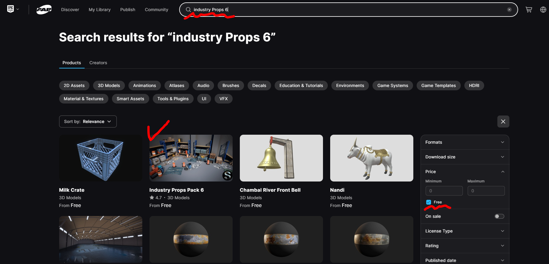
Task: Click the Fab logo
Action: coord(44,10)
